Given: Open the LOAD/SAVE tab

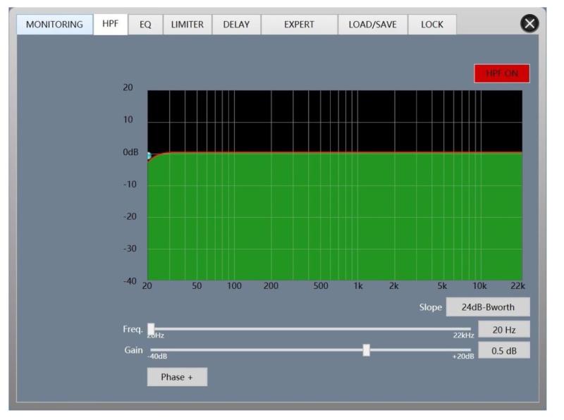Looking at the screenshot, I should coord(372,24).
